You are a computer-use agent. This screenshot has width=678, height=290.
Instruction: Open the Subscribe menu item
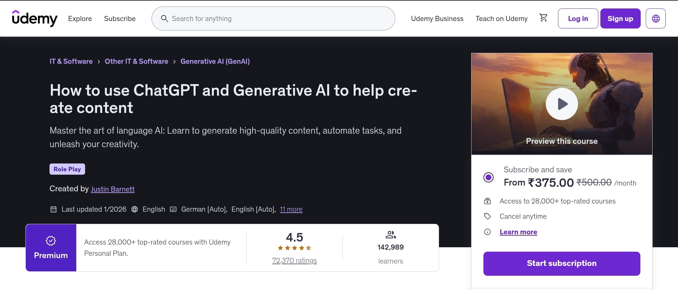(120, 19)
